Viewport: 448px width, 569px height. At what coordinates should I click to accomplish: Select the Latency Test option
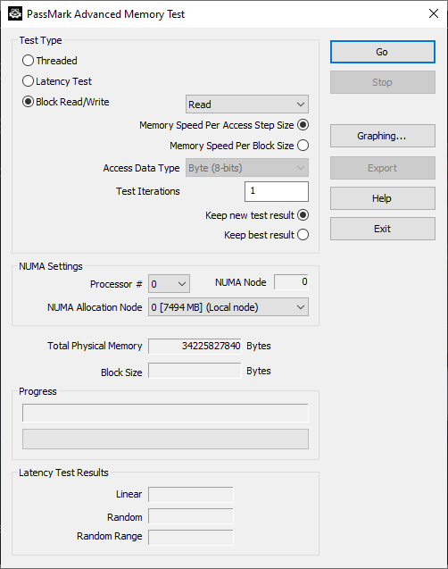[x=57, y=81]
